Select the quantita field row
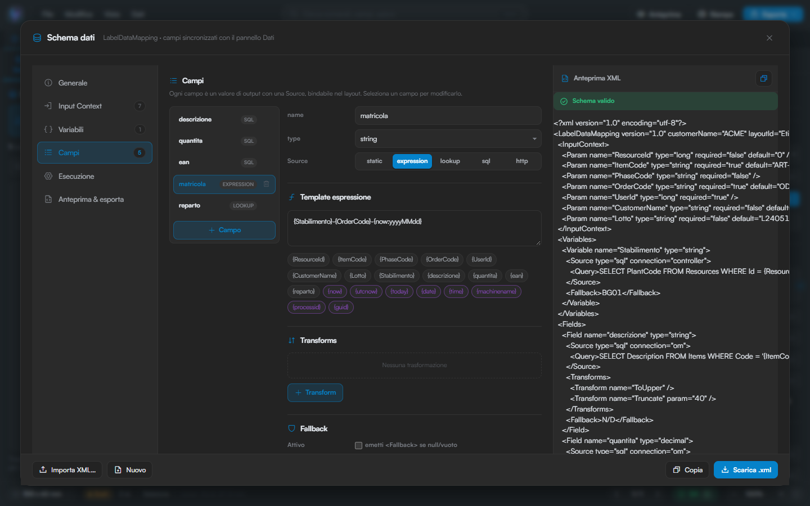 click(224, 141)
